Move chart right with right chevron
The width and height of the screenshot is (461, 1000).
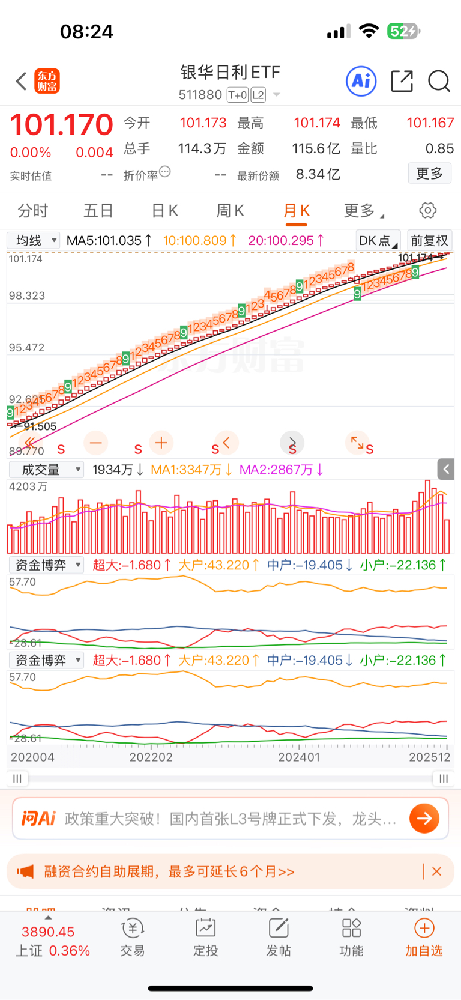point(292,443)
